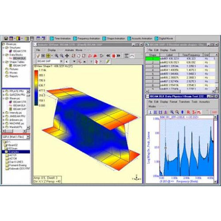Select shape row 2 in the shape table
Image resolution: width=221 pixels, height=221 pixels.
pyautogui.click(x=152, y=62)
